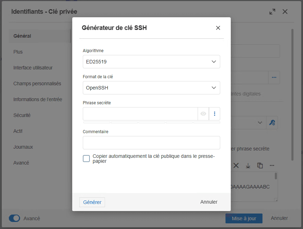Viewport: 303px width, 229px height.
Task: Expand the dialog using the diagonal arrows icon
Action: point(272,11)
